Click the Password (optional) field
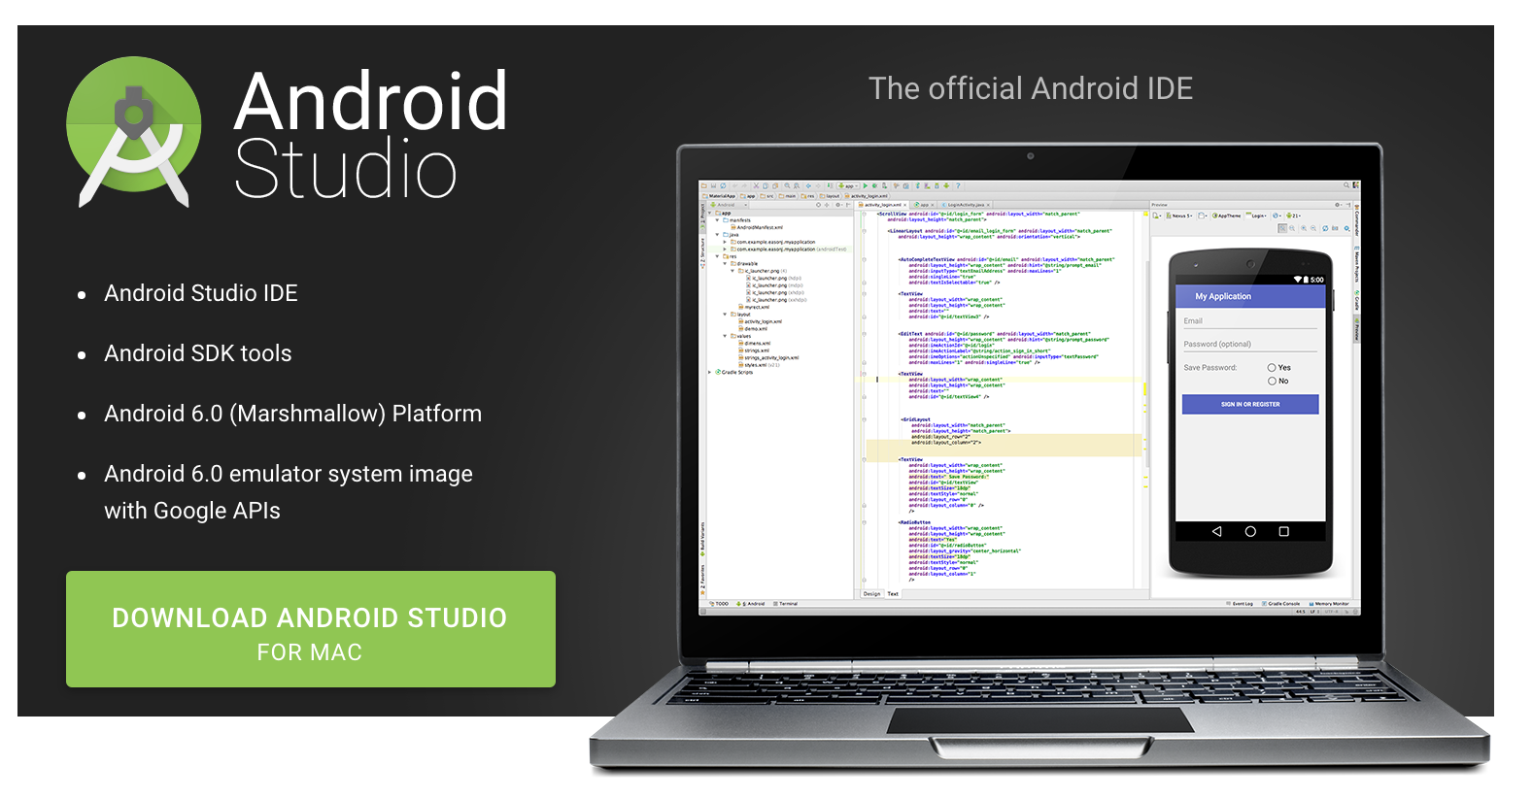 tap(1250, 345)
